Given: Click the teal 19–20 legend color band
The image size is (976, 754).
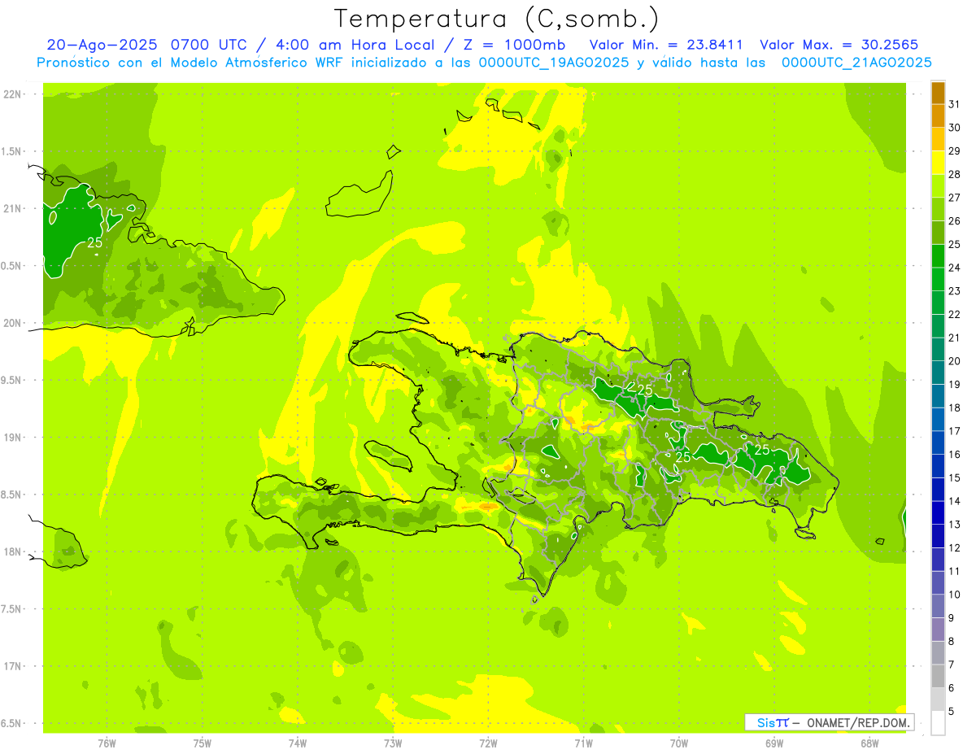Looking at the screenshot, I should click(x=938, y=373).
